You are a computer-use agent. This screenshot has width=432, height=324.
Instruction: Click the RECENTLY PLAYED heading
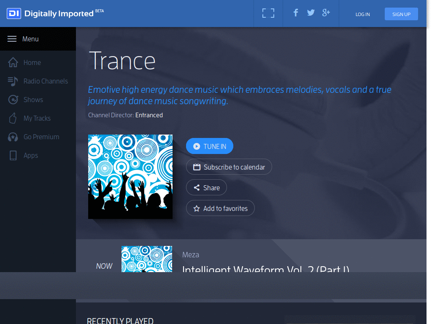coord(120,321)
